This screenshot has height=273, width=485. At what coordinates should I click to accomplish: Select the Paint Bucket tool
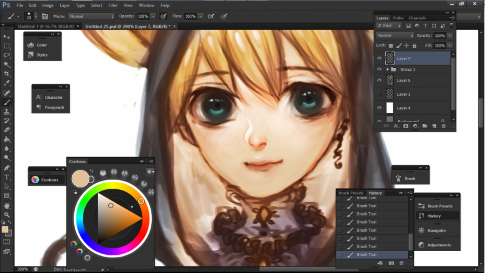pyautogui.click(x=7, y=140)
